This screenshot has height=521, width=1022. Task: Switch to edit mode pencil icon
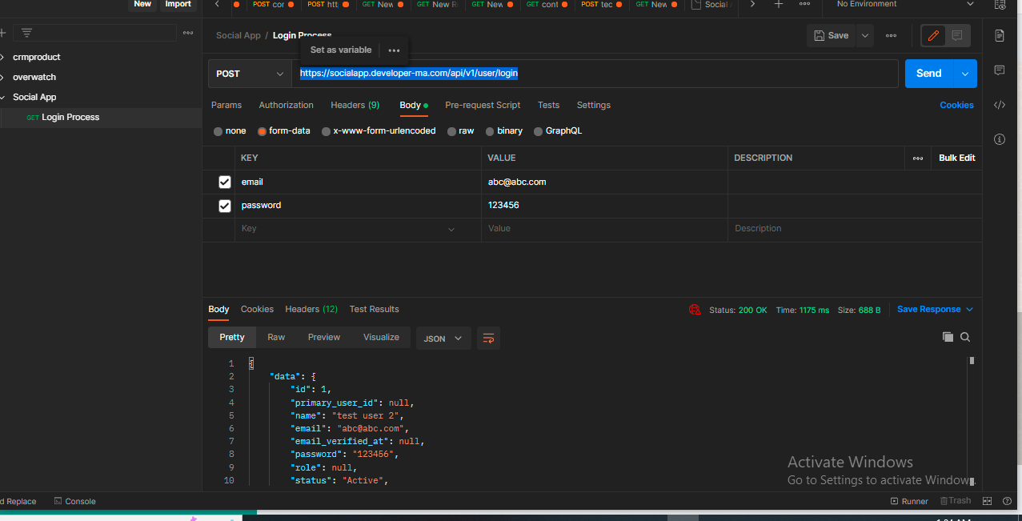coord(933,35)
